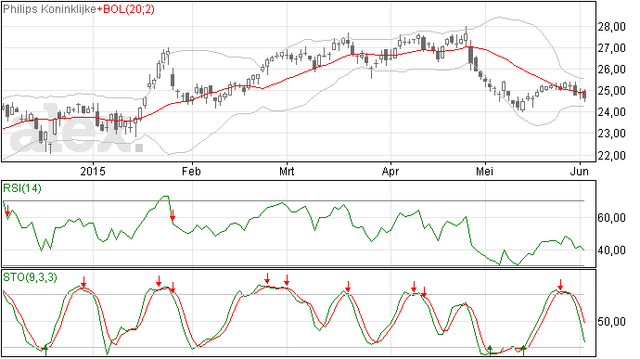This screenshot has height=359, width=640.
Task: Click the 28,00 price axis label
Action: tap(611, 27)
